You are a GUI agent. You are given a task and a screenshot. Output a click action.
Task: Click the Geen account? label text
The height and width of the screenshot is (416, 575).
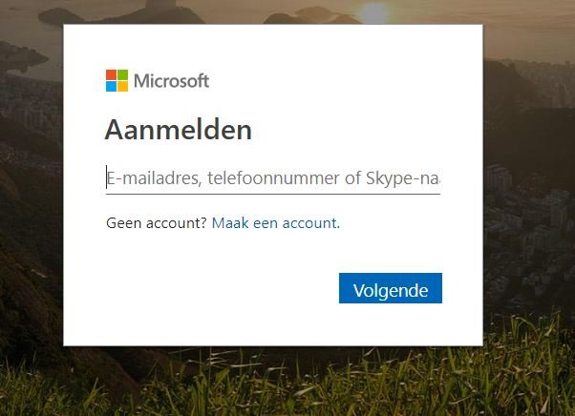pos(157,222)
